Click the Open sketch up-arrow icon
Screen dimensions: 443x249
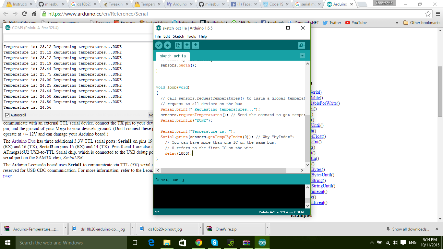pos(187,45)
